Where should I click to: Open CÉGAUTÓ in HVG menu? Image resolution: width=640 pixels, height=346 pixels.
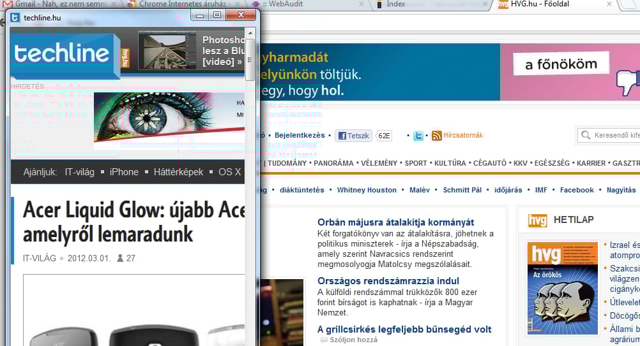pos(489,163)
